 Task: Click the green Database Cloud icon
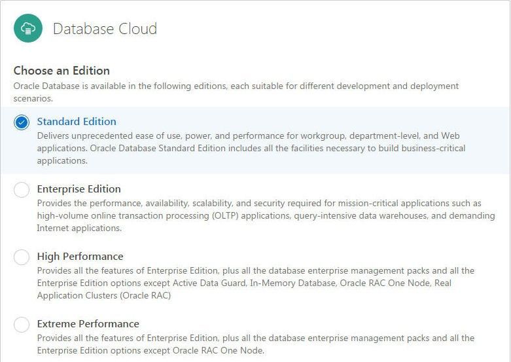click(x=28, y=28)
